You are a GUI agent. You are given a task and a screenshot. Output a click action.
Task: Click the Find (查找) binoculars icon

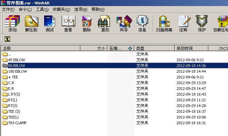103,21
